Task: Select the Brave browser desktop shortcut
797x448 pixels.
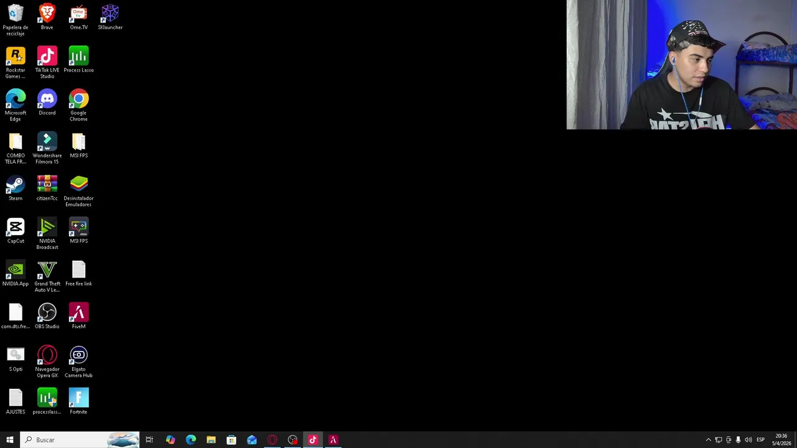Action: pos(47,17)
